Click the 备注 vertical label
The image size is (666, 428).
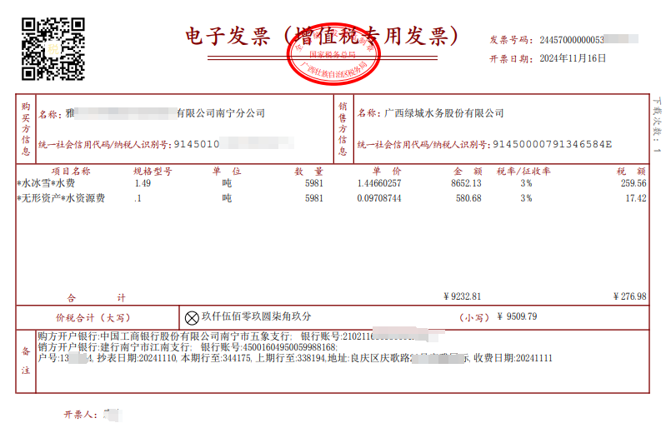(x=26, y=361)
